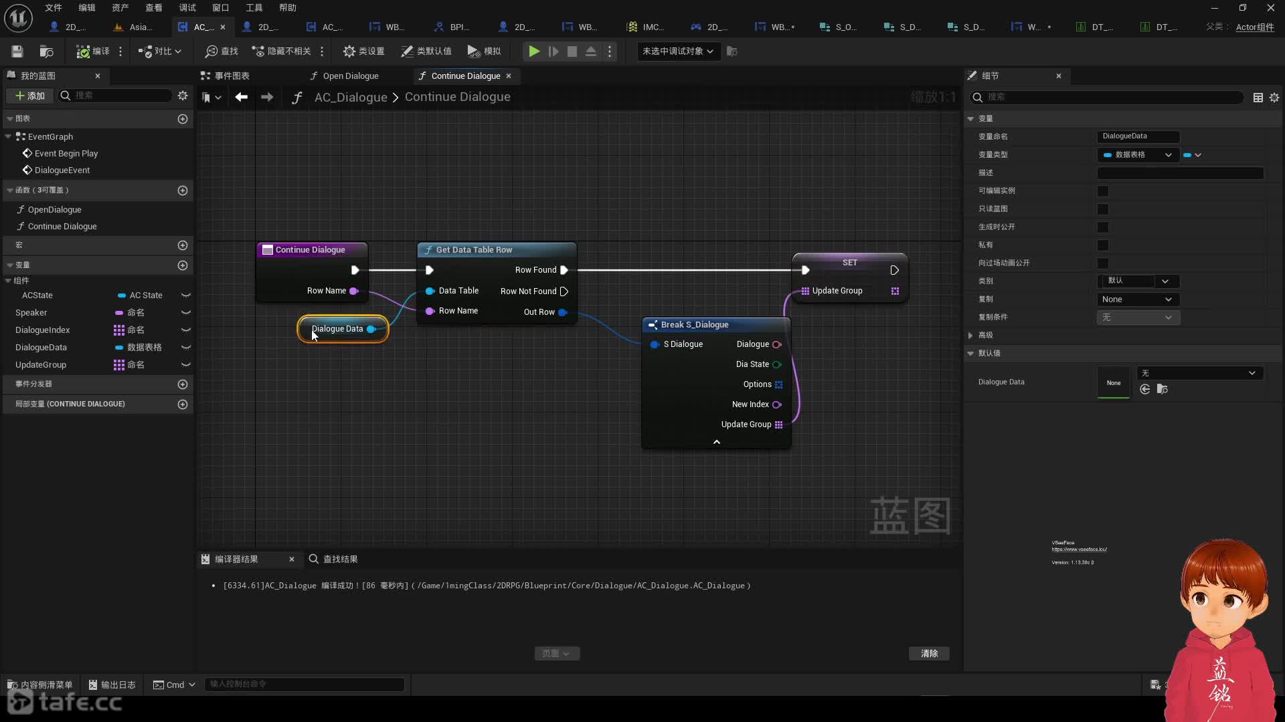Toggle visibility eye for UpdateGroup variable

(x=186, y=365)
